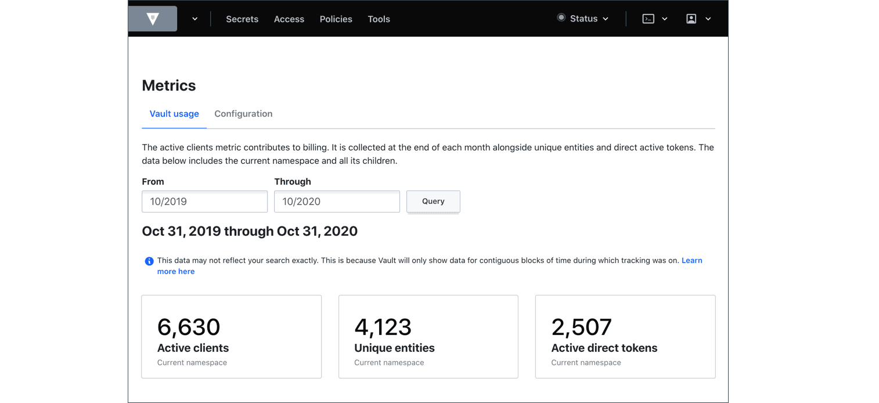Click the From date input field
This screenshot has width=879, height=403.
coord(204,201)
